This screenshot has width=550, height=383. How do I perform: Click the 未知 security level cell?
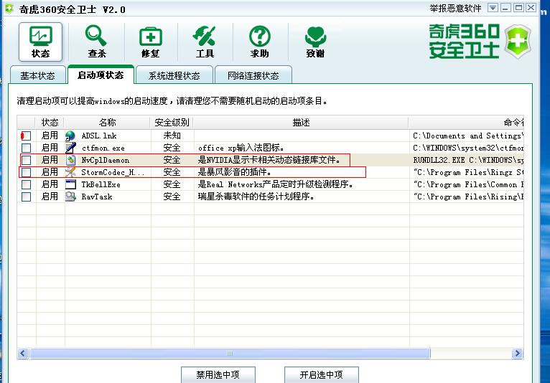point(172,136)
